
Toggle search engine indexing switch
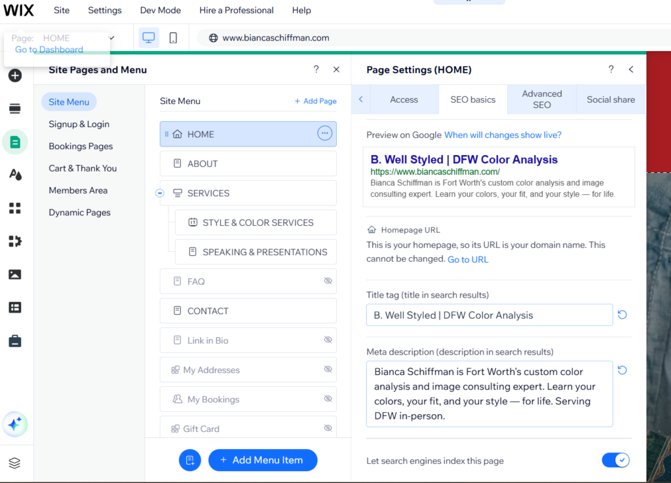click(615, 460)
